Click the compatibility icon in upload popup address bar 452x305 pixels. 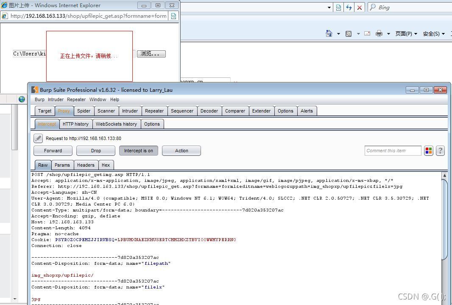point(173,16)
